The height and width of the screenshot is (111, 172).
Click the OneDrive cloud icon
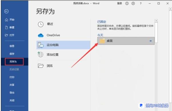tap(41, 35)
